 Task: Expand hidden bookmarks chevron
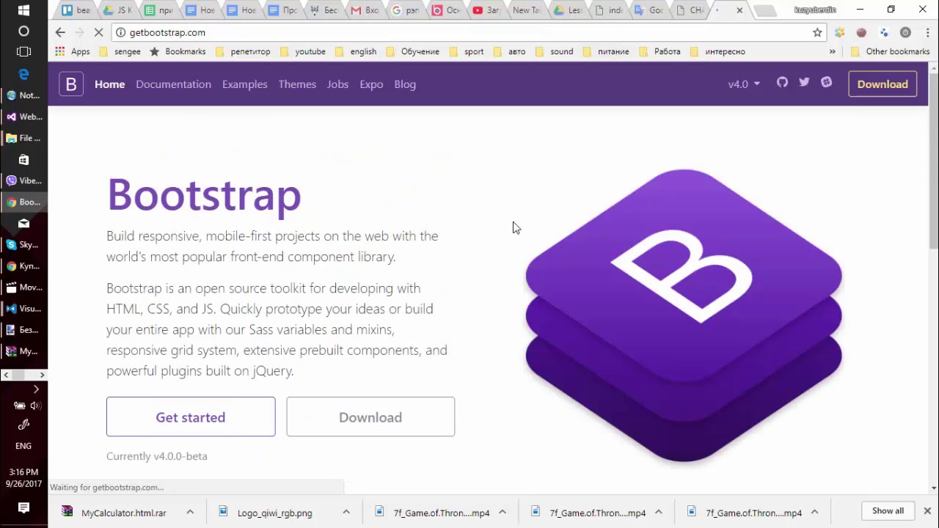[833, 51]
